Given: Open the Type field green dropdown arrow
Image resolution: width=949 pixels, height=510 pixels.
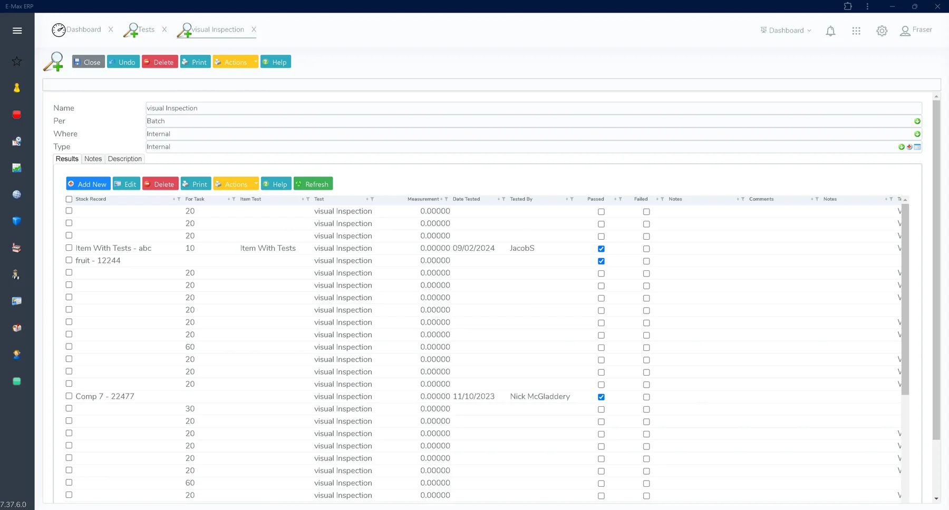Looking at the screenshot, I should tap(902, 147).
